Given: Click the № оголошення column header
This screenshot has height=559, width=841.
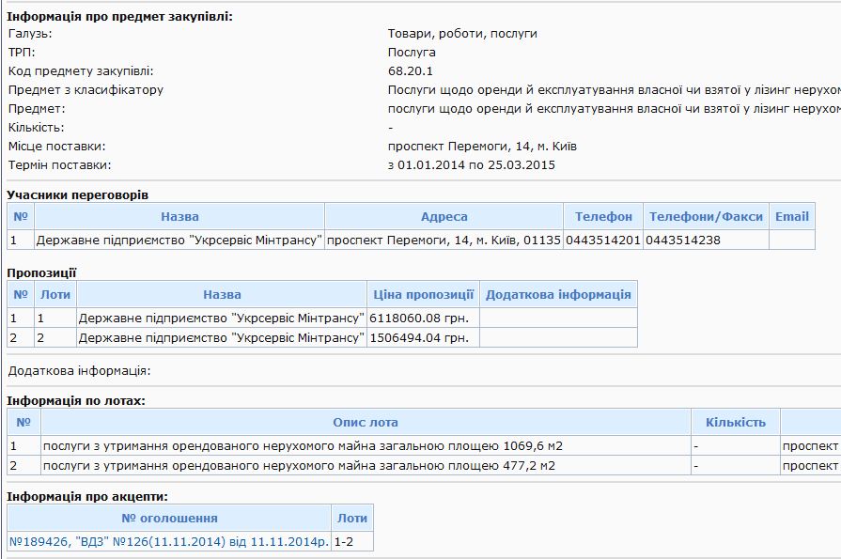Looking at the screenshot, I should point(169,518).
